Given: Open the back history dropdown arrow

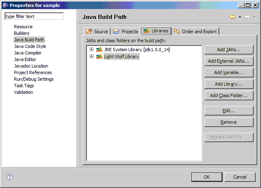Looking at the screenshot, I should [x=239, y=17].
